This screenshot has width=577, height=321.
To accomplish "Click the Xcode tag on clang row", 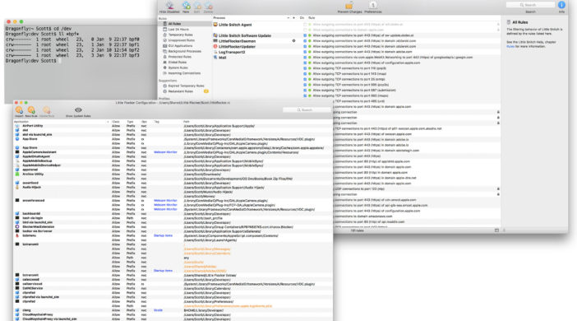I will [x=158, y=310].
